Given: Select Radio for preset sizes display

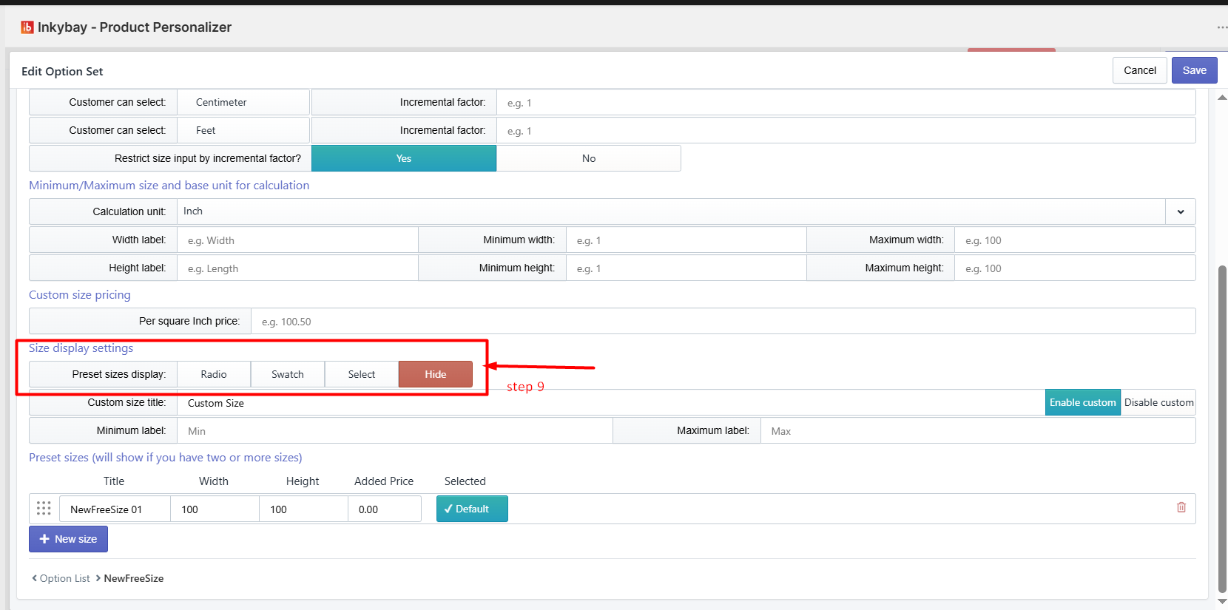Looking at the screenshot, I should point(214,374).
